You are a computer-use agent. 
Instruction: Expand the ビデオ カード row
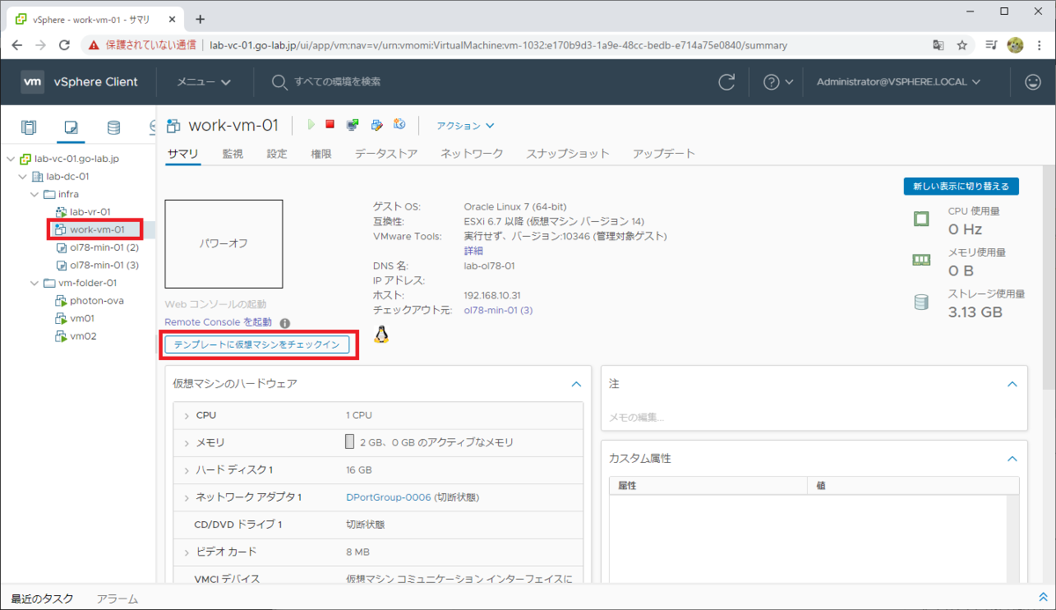pyautogui.click(x=187, y=552)
